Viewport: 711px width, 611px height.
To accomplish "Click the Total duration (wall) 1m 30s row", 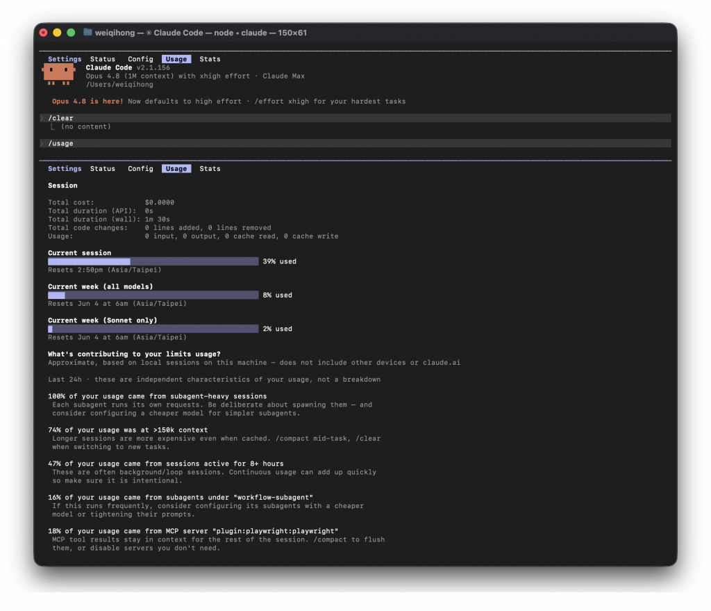I will pyautogui.click(x=109, y=219).
